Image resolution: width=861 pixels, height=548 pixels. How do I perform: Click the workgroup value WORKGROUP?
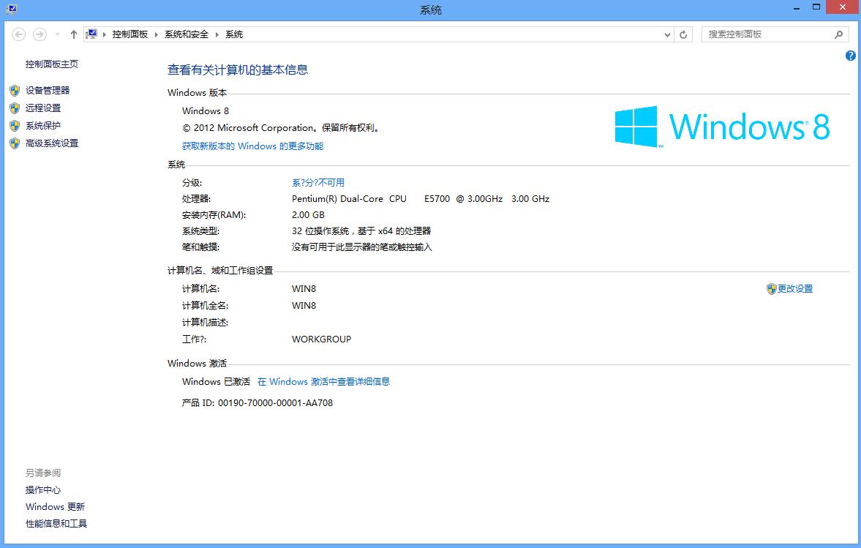321,339
